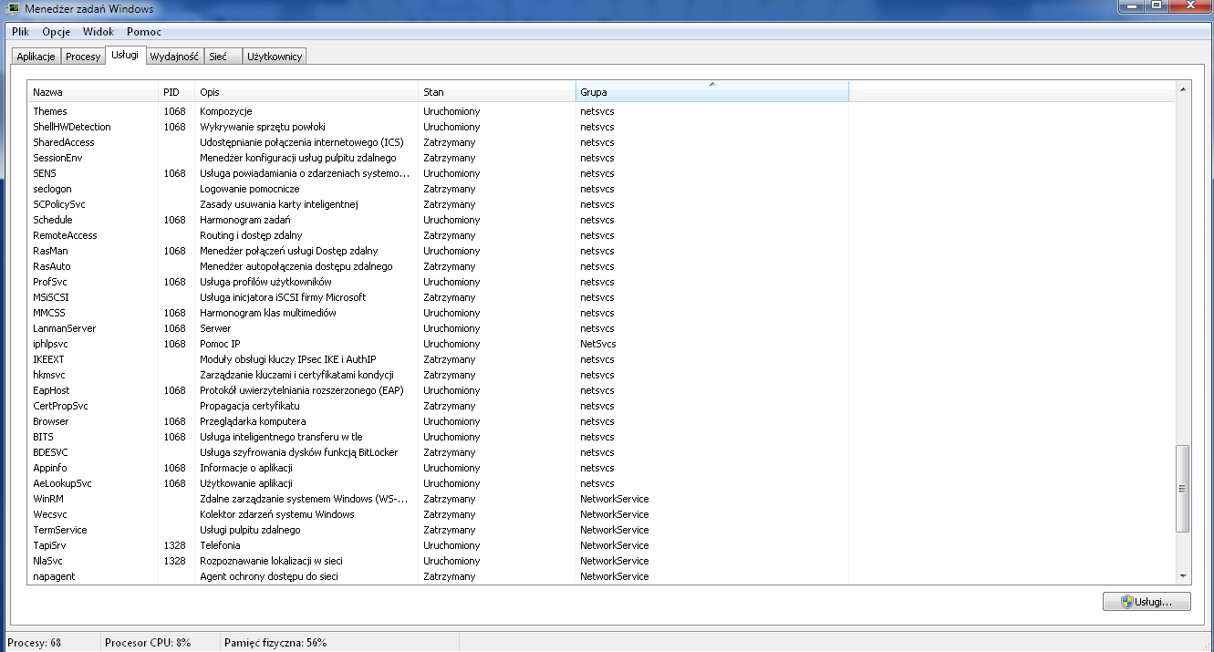
Task: Click 'Procesy: 68' in status bar
Action: [x=34, y=643]
